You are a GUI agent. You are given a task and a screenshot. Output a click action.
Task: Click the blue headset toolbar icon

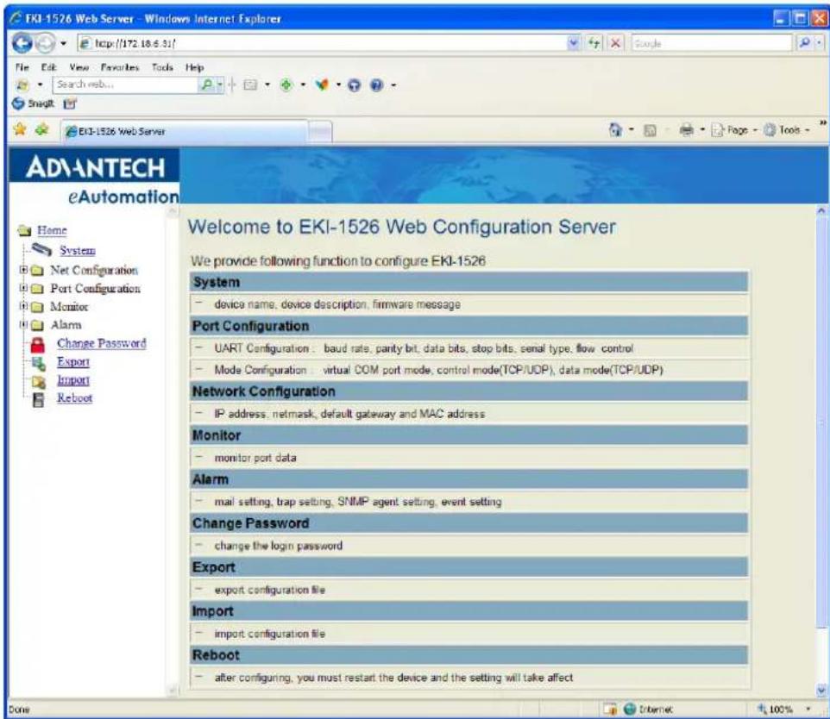(x=354, y=85)
